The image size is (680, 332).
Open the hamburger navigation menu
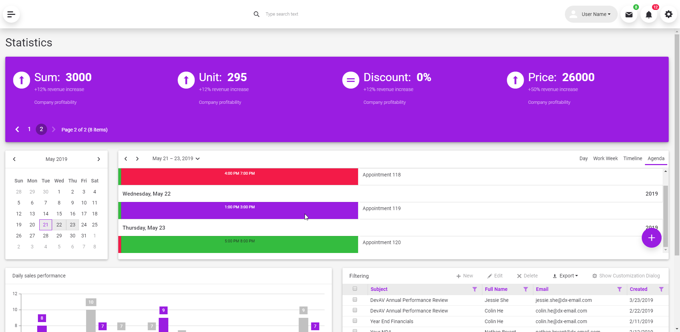point(11,14)
